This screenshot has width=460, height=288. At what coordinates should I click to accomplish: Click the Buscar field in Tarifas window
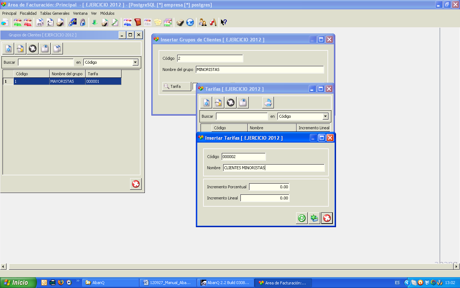(242, 116)
